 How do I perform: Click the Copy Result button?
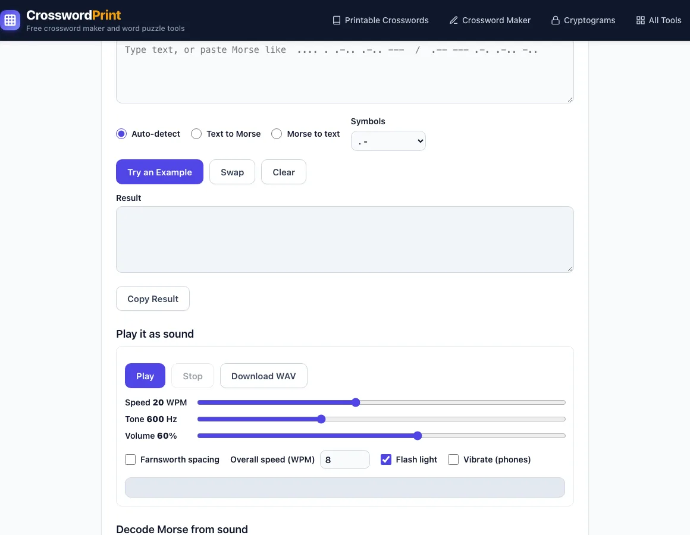click(153, 298)
